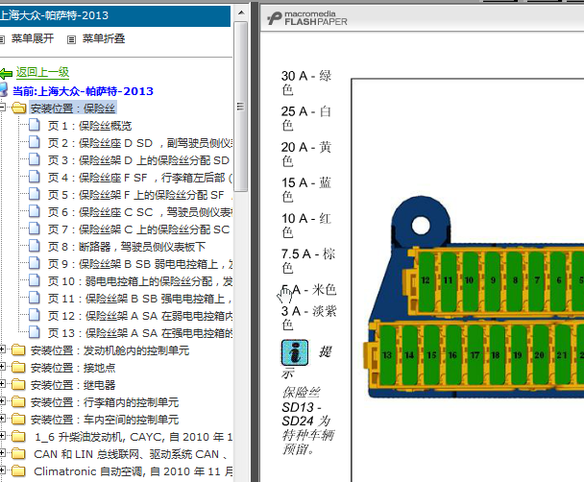Click the 菜单展开 expand-all button
The height and width of the screenshot is (482, 584).
coord(33,38)
